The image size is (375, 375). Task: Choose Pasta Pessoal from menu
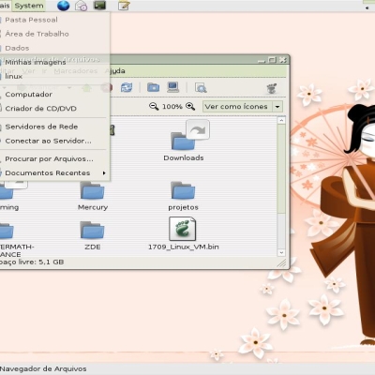point(31,20)
